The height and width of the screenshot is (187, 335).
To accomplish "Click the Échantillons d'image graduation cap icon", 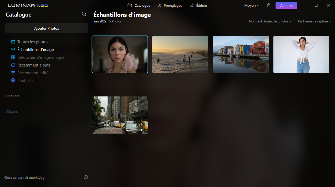I will click(x=13, y=49).
